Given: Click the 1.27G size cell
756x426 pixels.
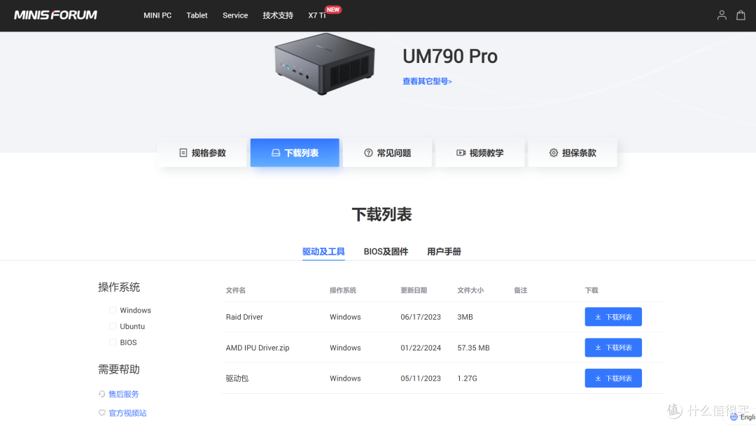Looking at the screenshot, I should click(x=467, y=378).
